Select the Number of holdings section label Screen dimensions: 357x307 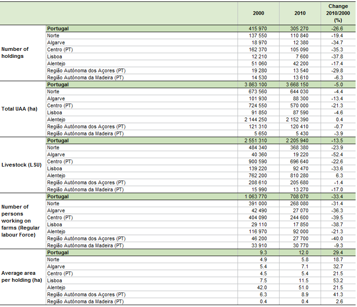point(15,53)
